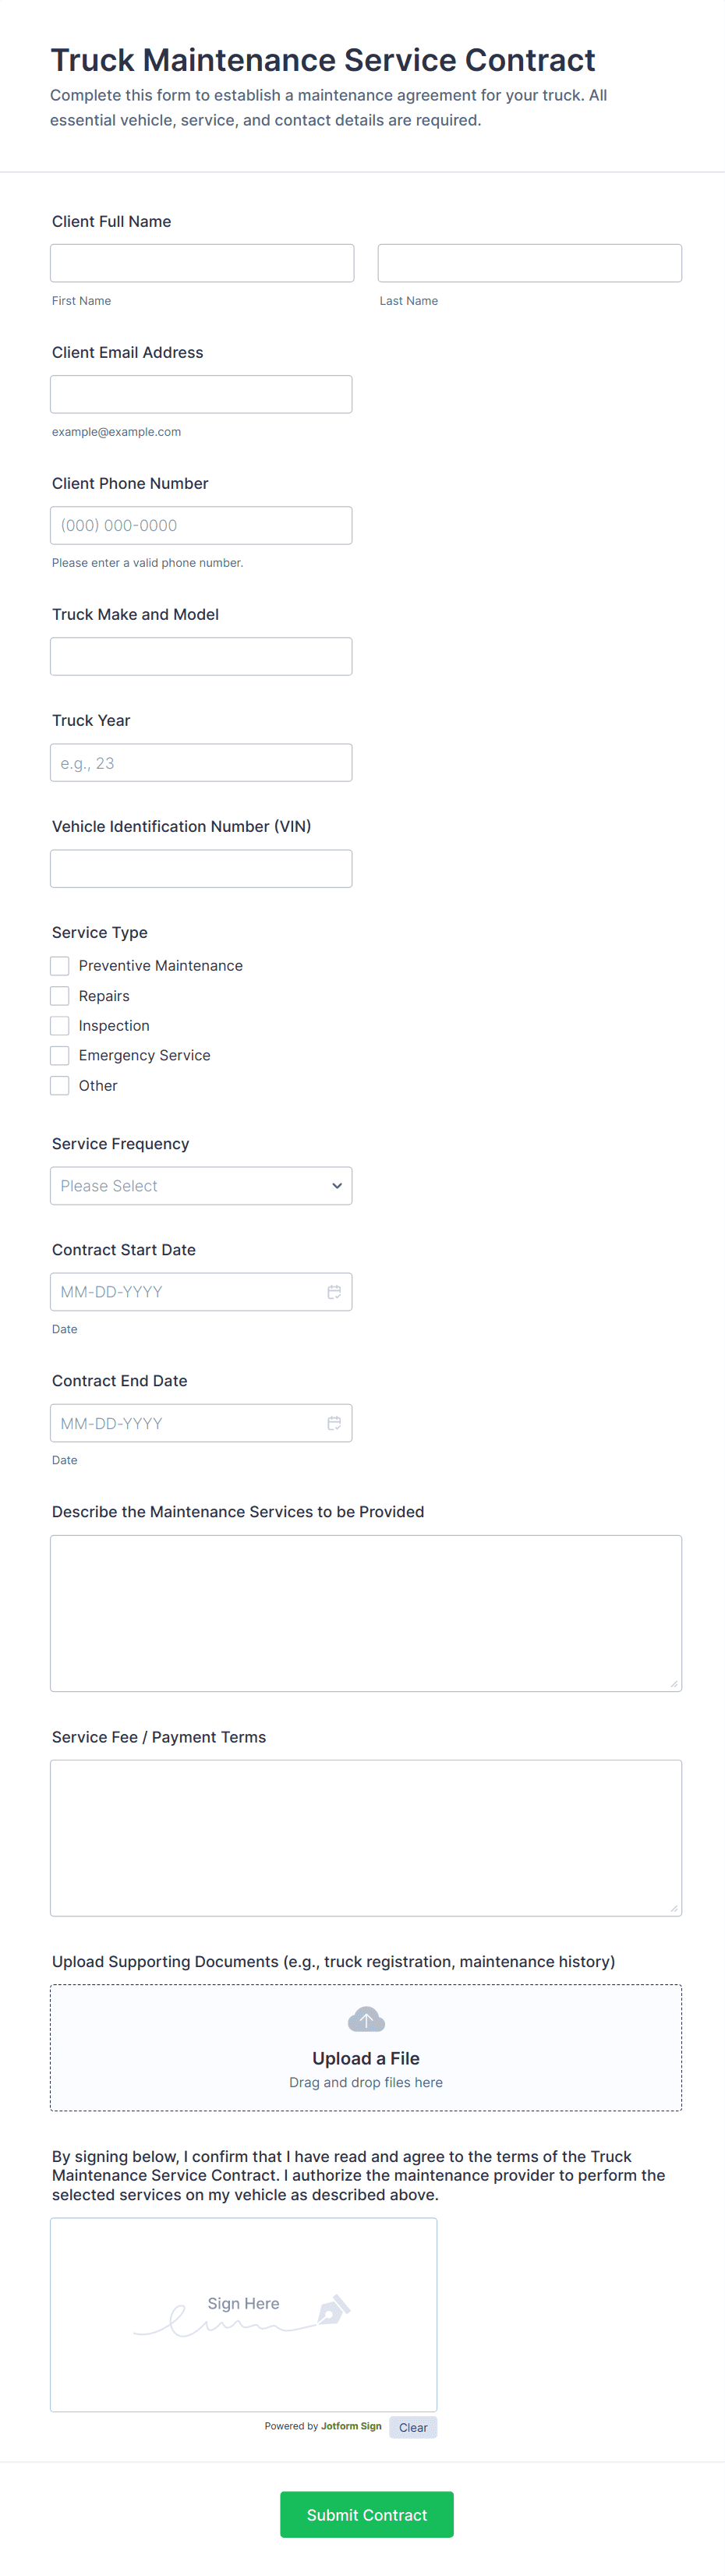The height and width of the screenshot is (2576, 725).
Task: Tick the Inspection checkbox
Action: click(60, 1025)
